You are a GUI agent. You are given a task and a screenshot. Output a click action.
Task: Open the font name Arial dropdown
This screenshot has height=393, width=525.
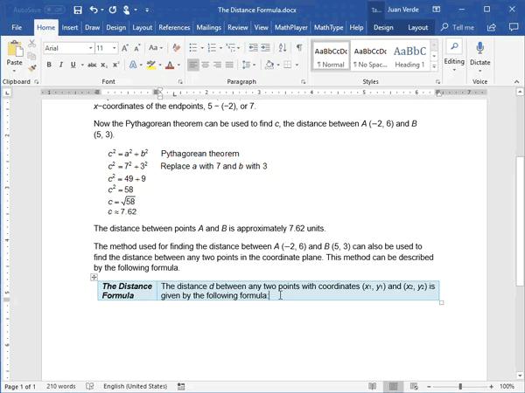click(90, 48)
